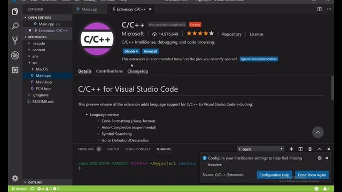This screenshot has width=342, height=192.
Task: Select the Details tab
Action: tap(85, 71)
